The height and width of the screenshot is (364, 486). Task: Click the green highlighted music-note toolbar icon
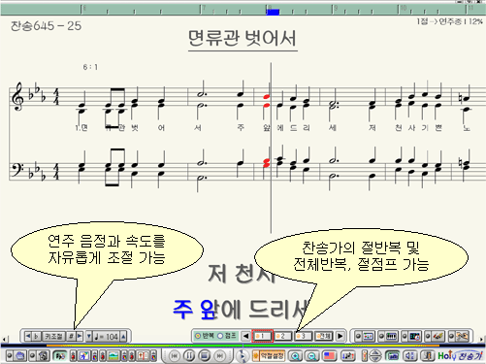60,356
